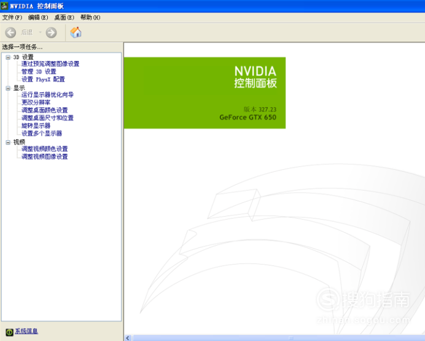Open the back history dropdown arrow

[x=40, y=33]
